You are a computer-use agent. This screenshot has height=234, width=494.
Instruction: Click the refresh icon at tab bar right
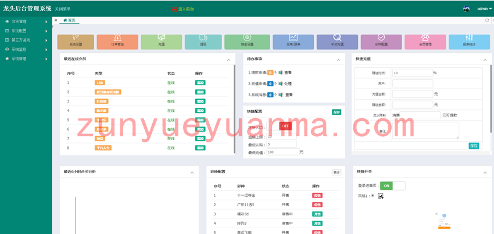tap(487, 20)
